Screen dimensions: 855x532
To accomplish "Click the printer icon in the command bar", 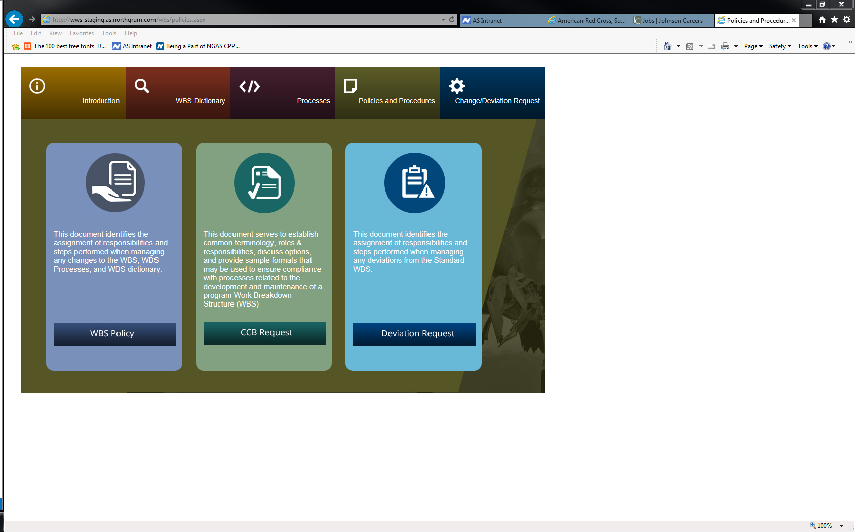I will 725,46.
